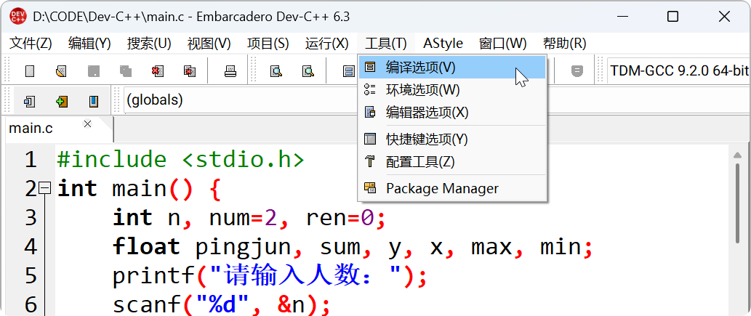The image size is (751, 316).
Task: Click the Close file icon with the red X
Action: coord(158,71)
